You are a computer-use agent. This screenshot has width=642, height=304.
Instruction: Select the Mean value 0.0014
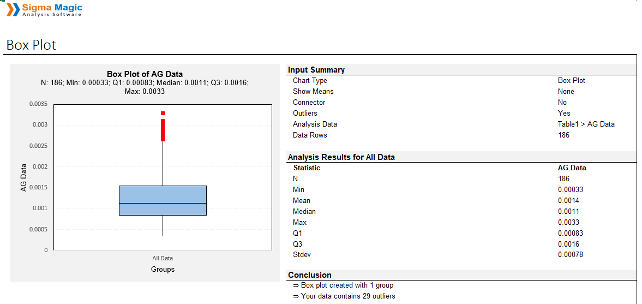(x=568, y=200)
